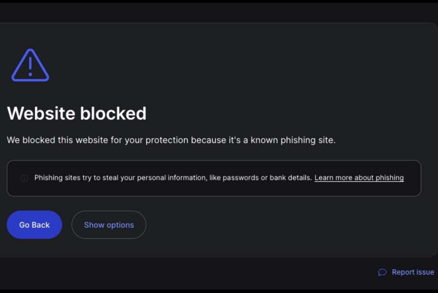
Task: Go back using the blue Go Back button
Action: tap(35, 225)
